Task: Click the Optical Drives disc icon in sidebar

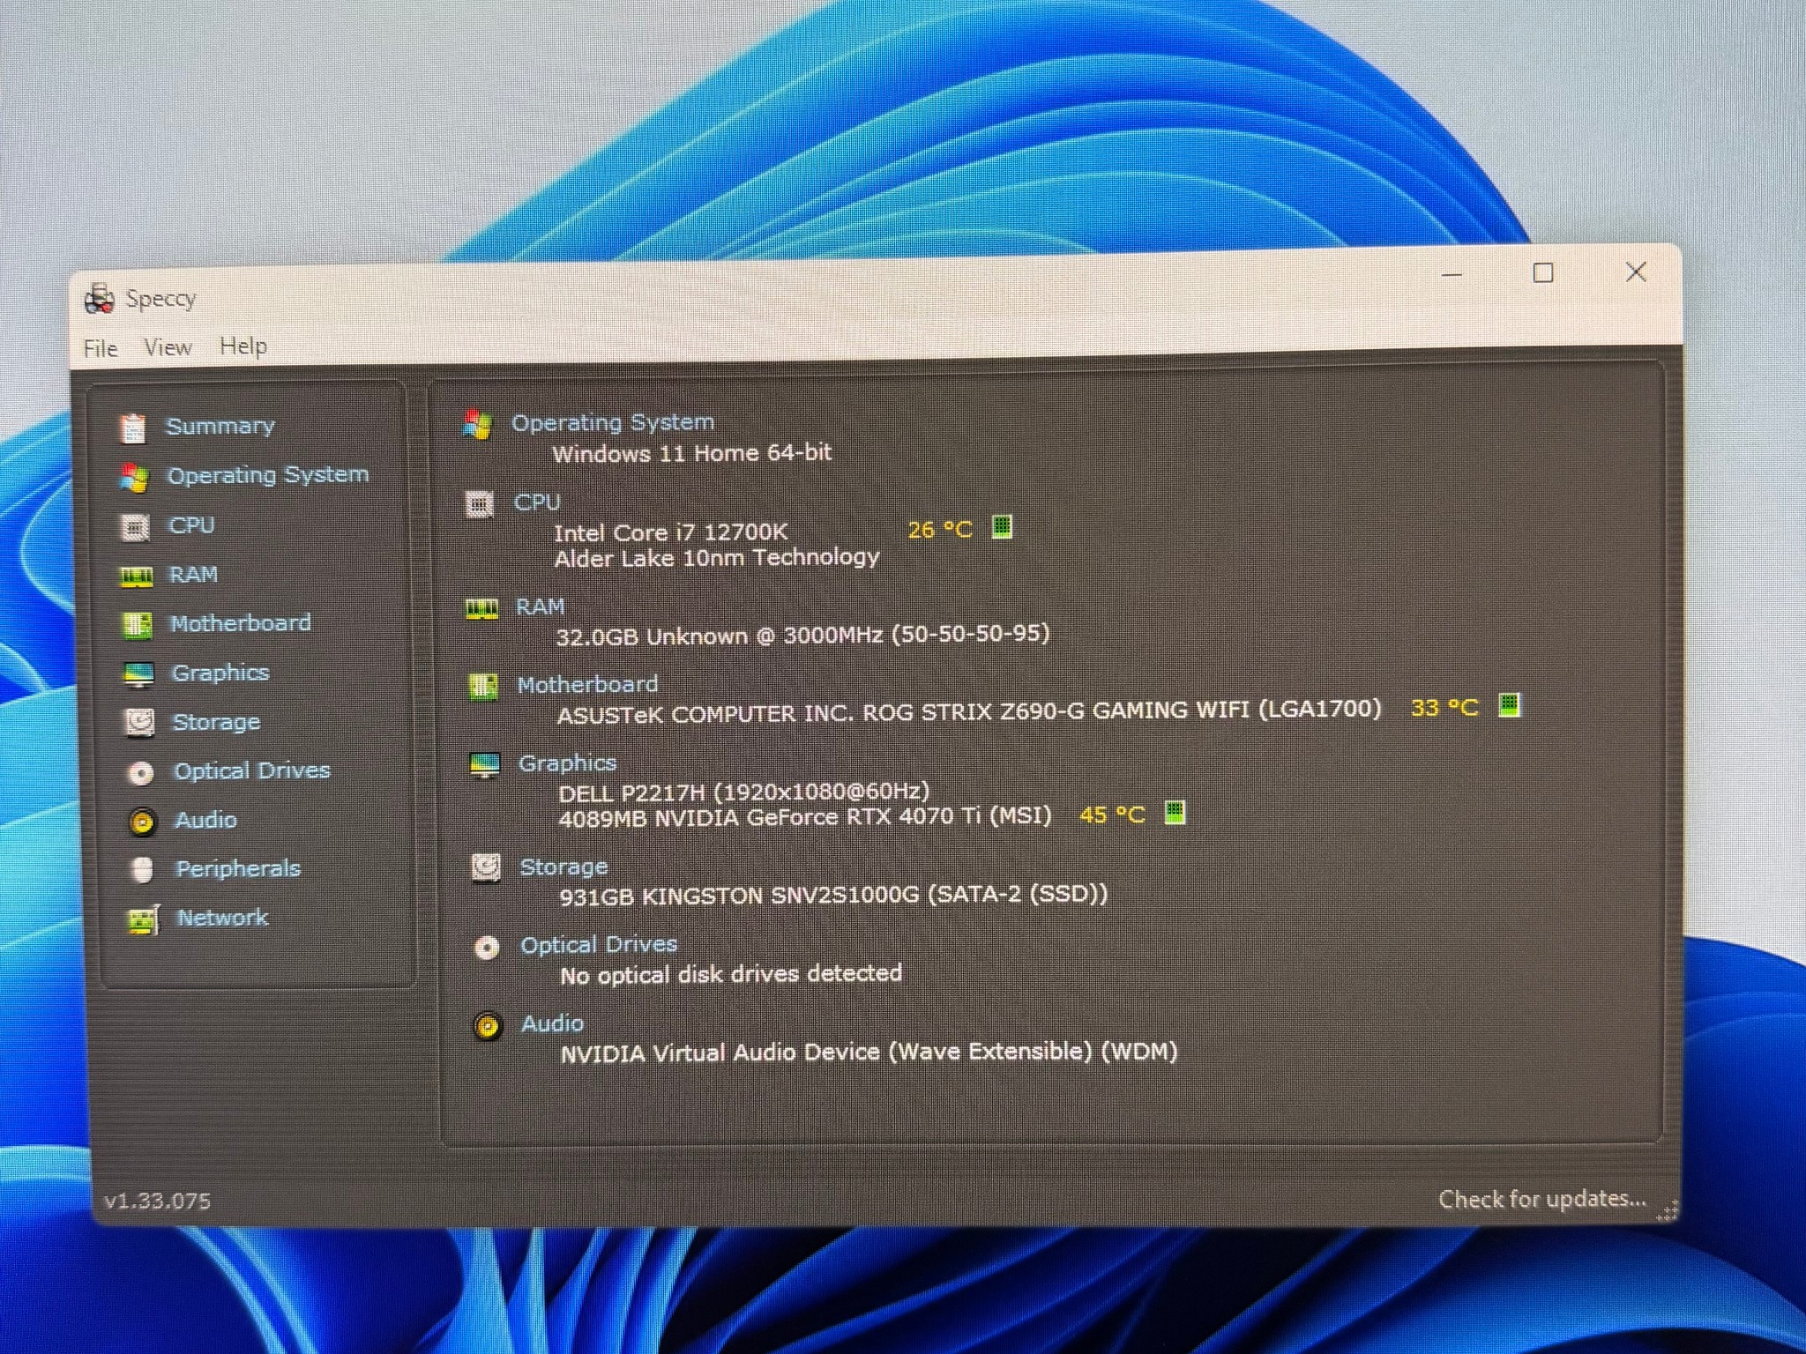Action: [140, 773]
